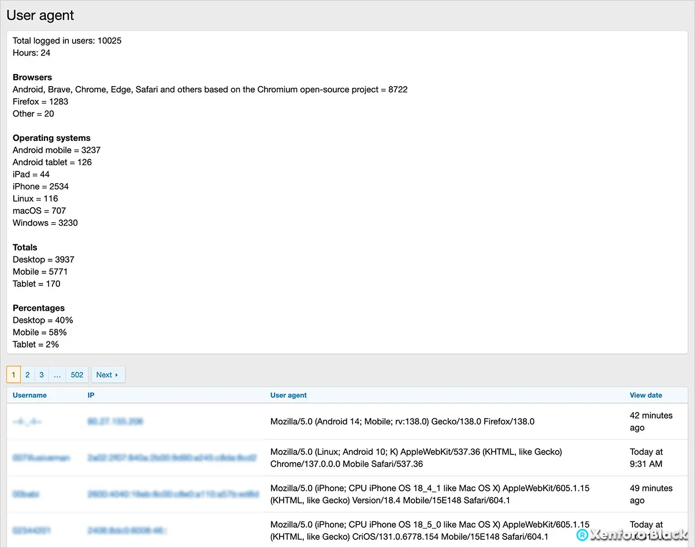Click the 'Hours: 24' line
The height and width of the screenshot is (548, 695).
32,53
